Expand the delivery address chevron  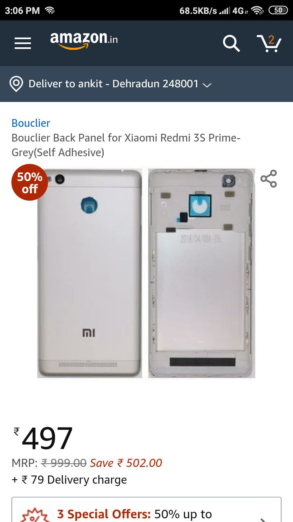click(207, 85)
